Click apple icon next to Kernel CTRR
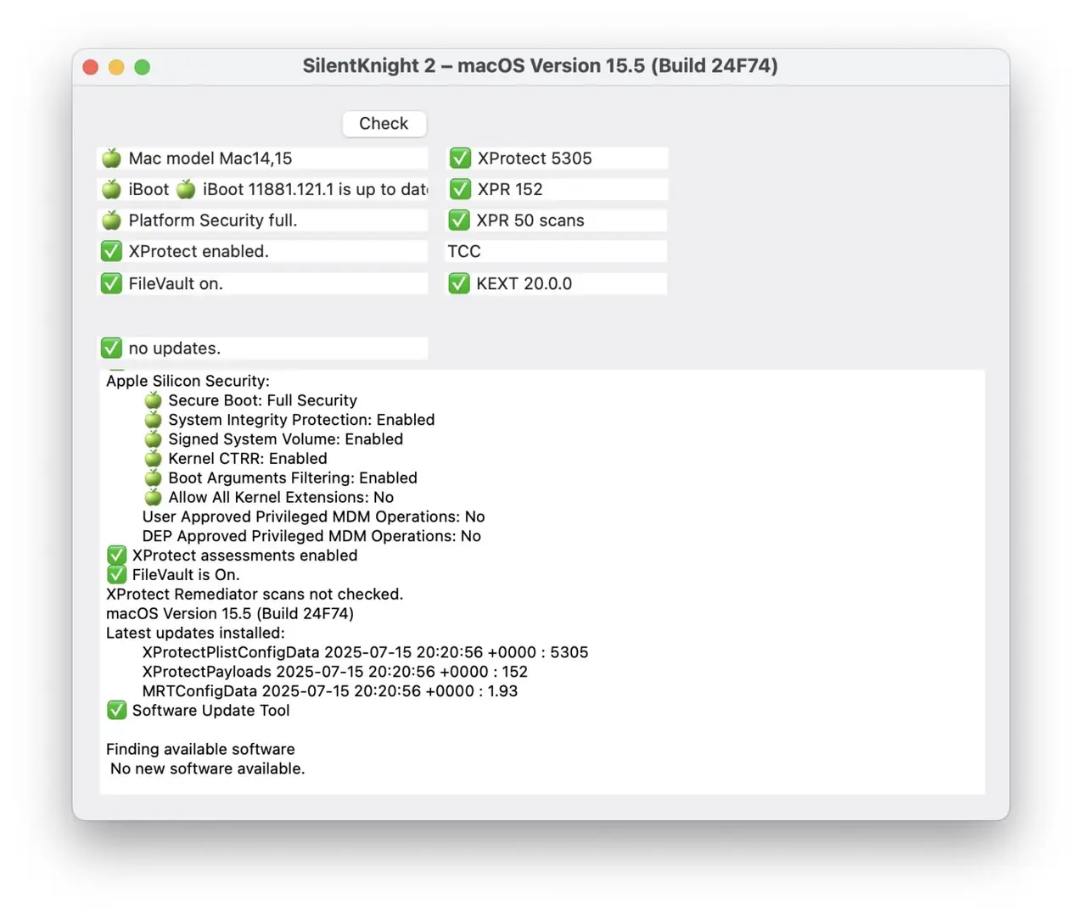 click(153, 459)
